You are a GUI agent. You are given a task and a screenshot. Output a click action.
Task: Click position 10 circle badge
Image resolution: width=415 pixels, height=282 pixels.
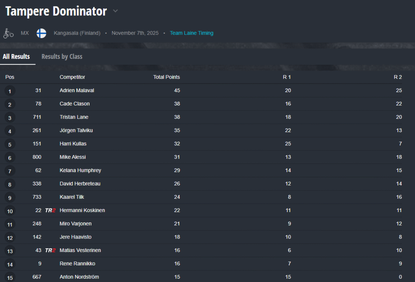10,211
